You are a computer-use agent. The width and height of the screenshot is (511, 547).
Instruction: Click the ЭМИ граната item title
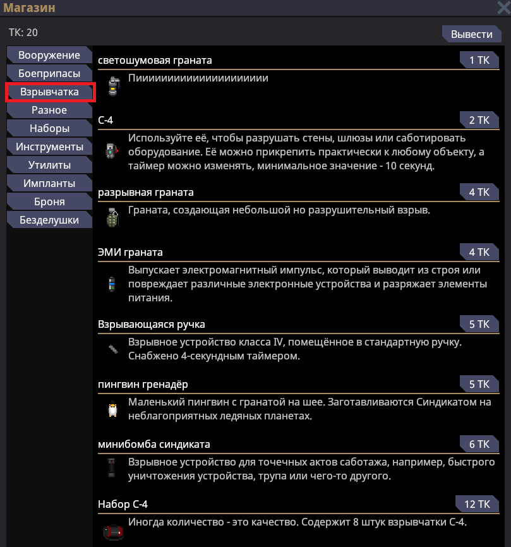(130, 252)
